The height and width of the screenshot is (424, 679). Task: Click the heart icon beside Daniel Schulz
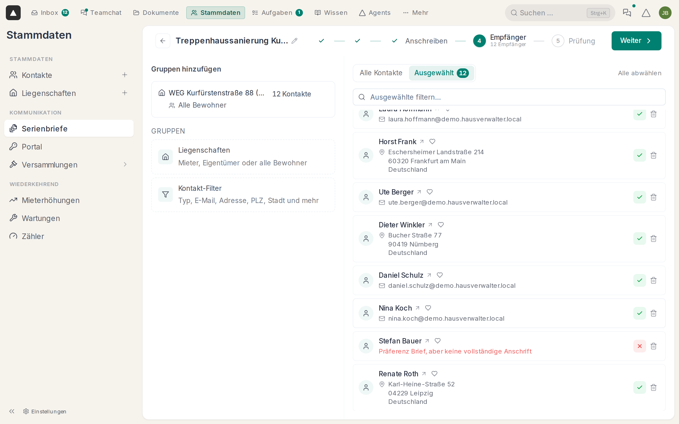tap(440, 275)
